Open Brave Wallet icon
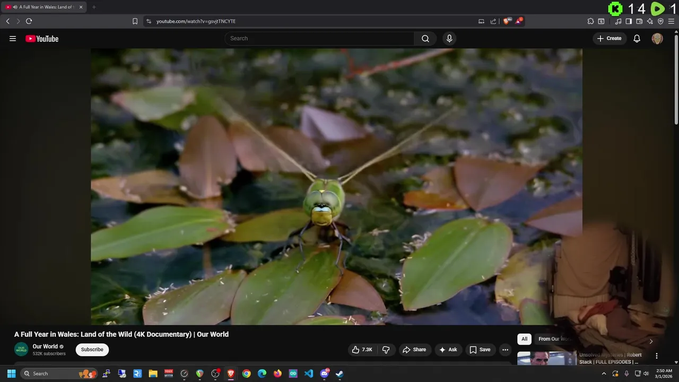 639,21
